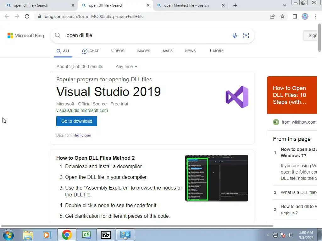
Task: Launch the media player taskbar icon
Action: point(47,235)
